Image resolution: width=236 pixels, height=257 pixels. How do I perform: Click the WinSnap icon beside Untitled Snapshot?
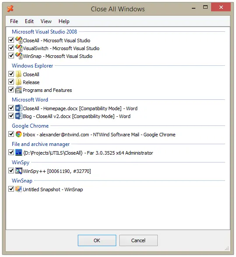click(x=19, y=189)
